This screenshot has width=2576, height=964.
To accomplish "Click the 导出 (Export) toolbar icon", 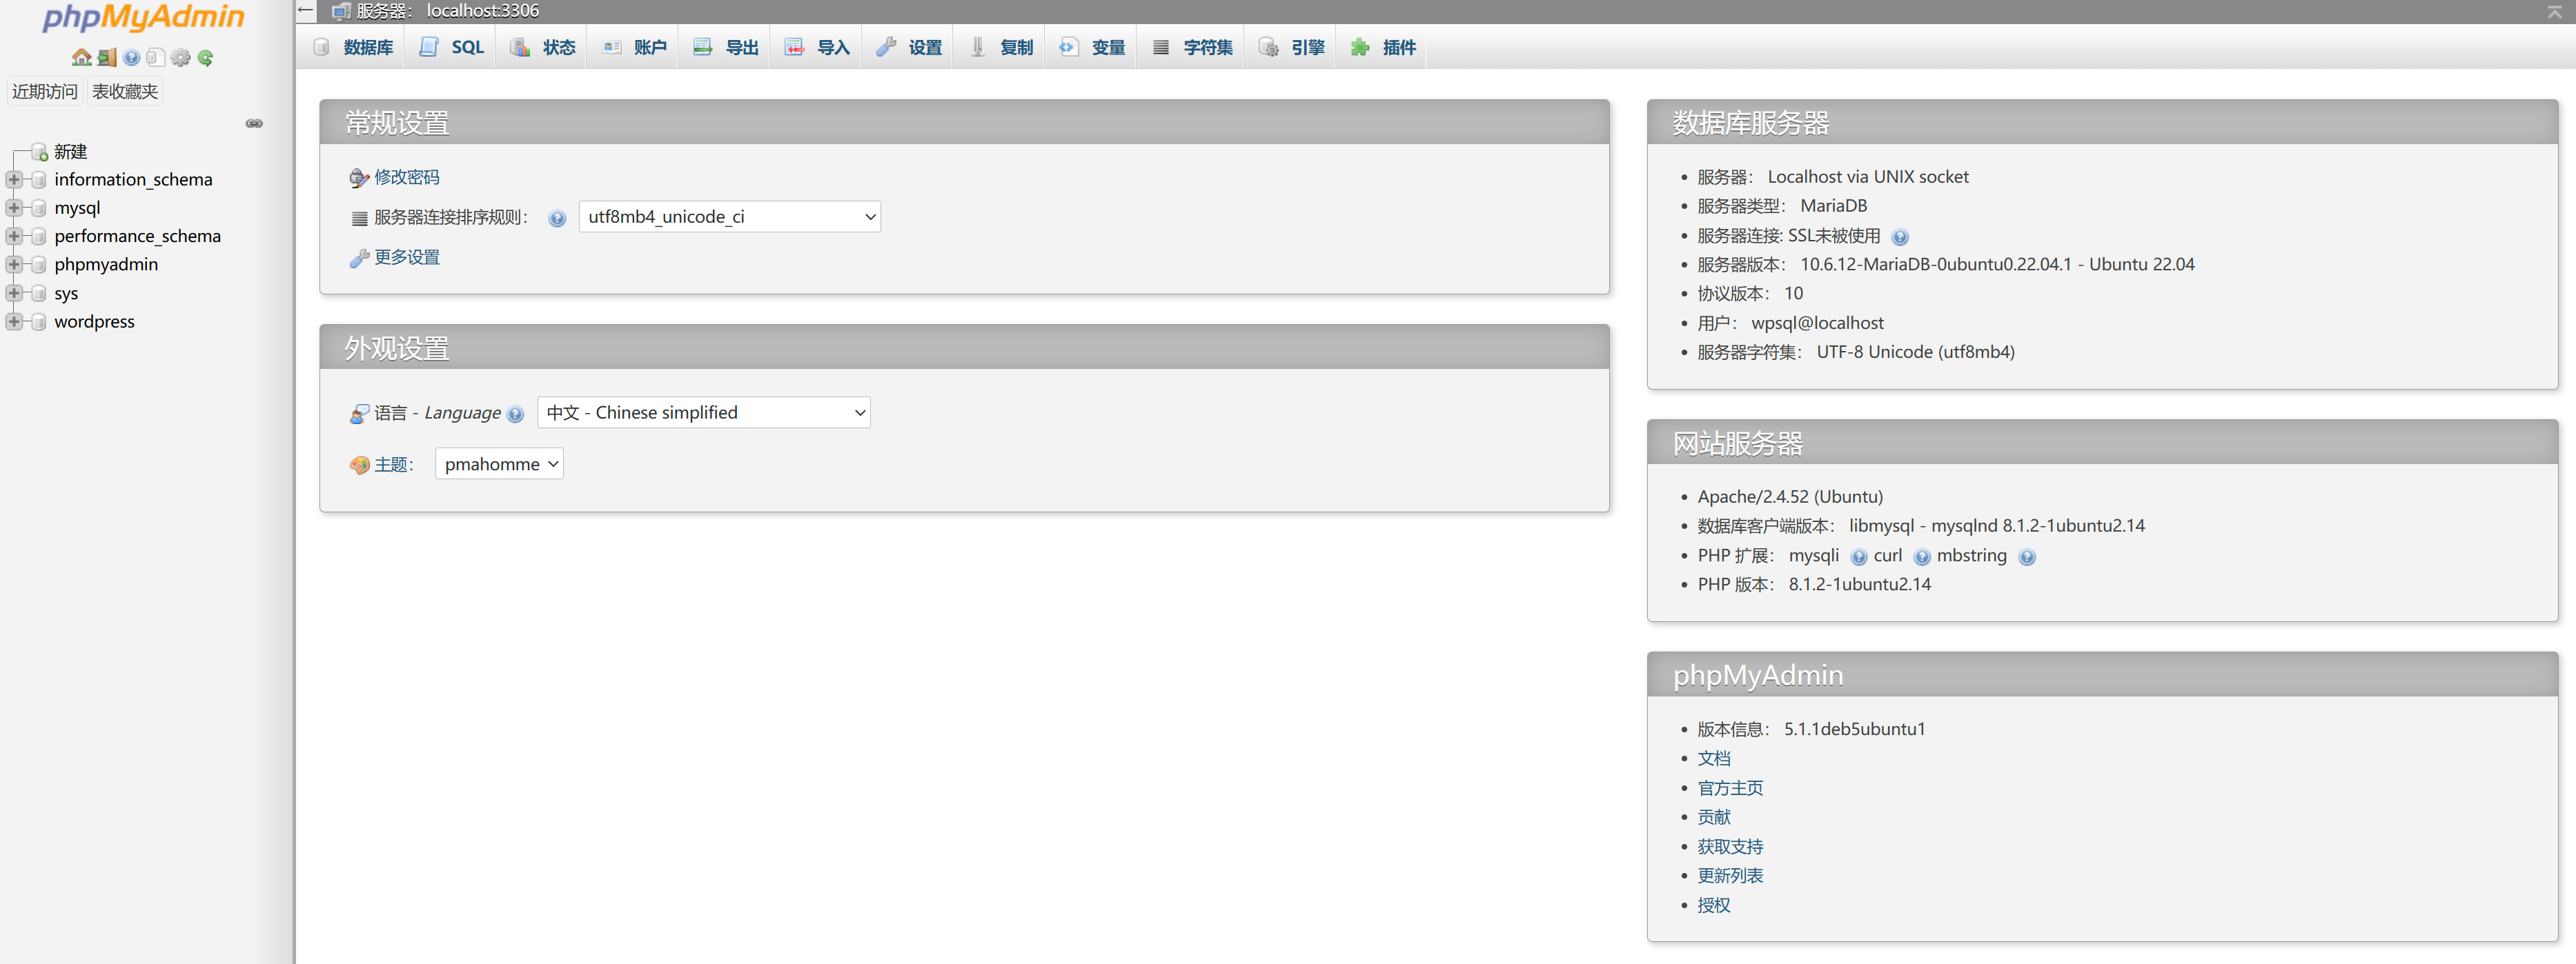I will (703, 46).
